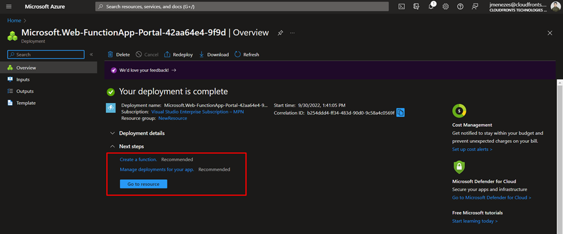The height and width of the screenshot is (234, 563).
Task: Click the Microsoft Defender shield icon
Action: pyautogui.click(x=459, y=167)
